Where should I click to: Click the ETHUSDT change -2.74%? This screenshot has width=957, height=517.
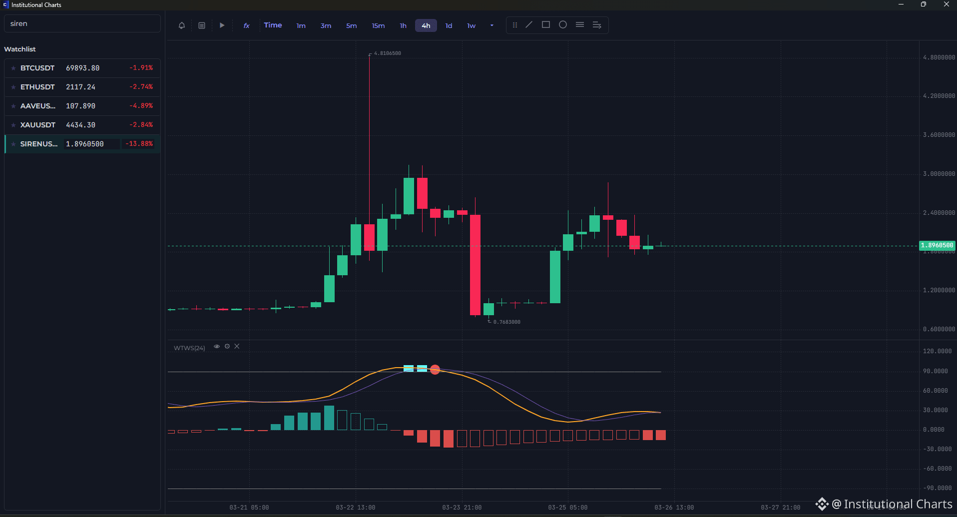pyautogui.click(x=141, y=86)
